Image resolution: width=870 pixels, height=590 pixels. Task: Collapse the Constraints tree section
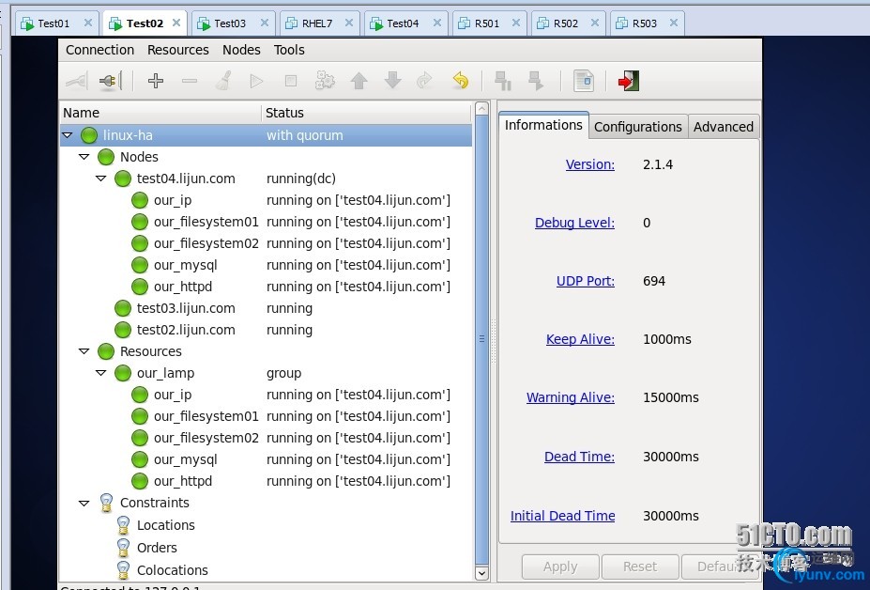click(x=84, y=503)
